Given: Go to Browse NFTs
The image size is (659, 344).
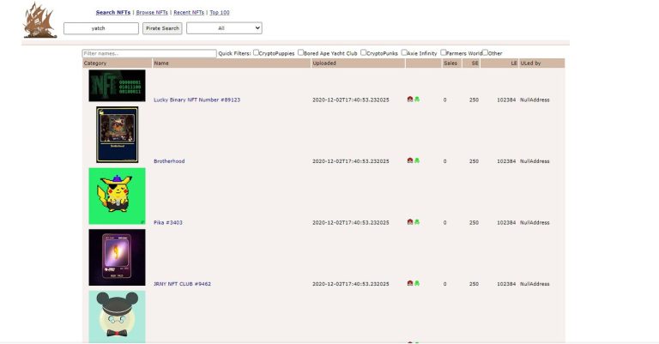Looking at the screenshot, I should (152, 13).
